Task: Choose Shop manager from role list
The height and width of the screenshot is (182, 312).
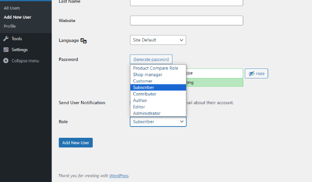Action: pyautogui.click(x=148, y=75)
